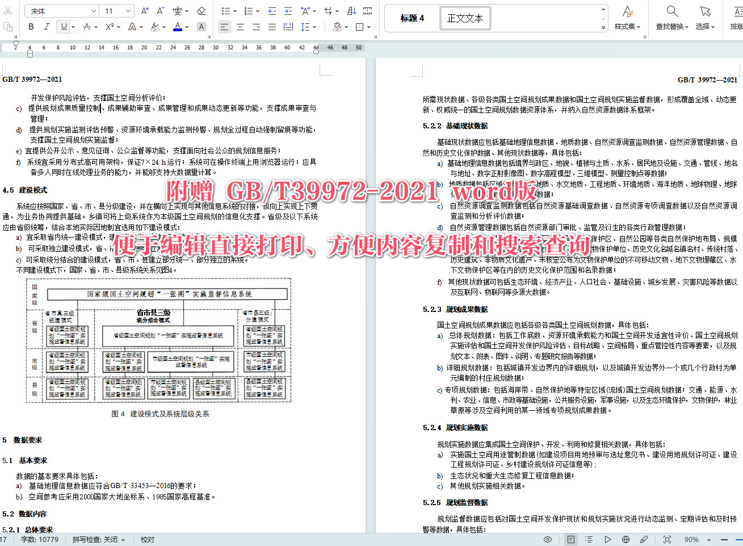The width and height of the screenshot is (743, 546).
Task: Click the full screen icon on status bar
Action: 667,539
